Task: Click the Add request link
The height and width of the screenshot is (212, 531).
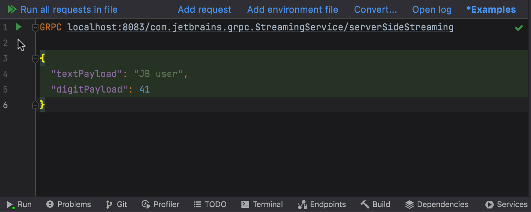Action: tap(204, 10)
